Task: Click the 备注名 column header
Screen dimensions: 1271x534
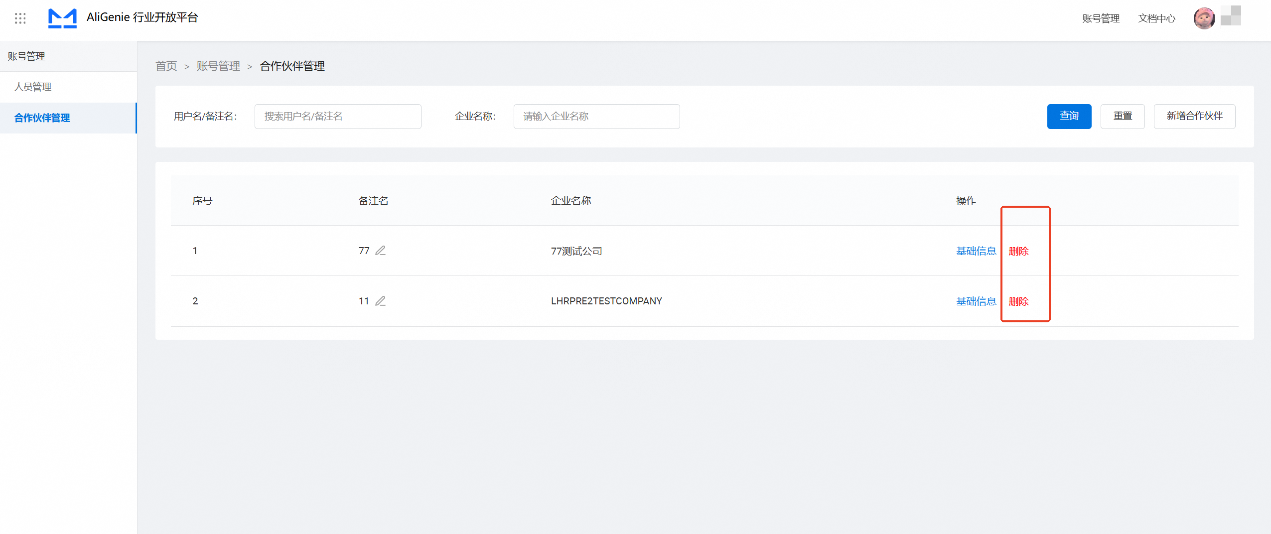Action: pos(373,201)
